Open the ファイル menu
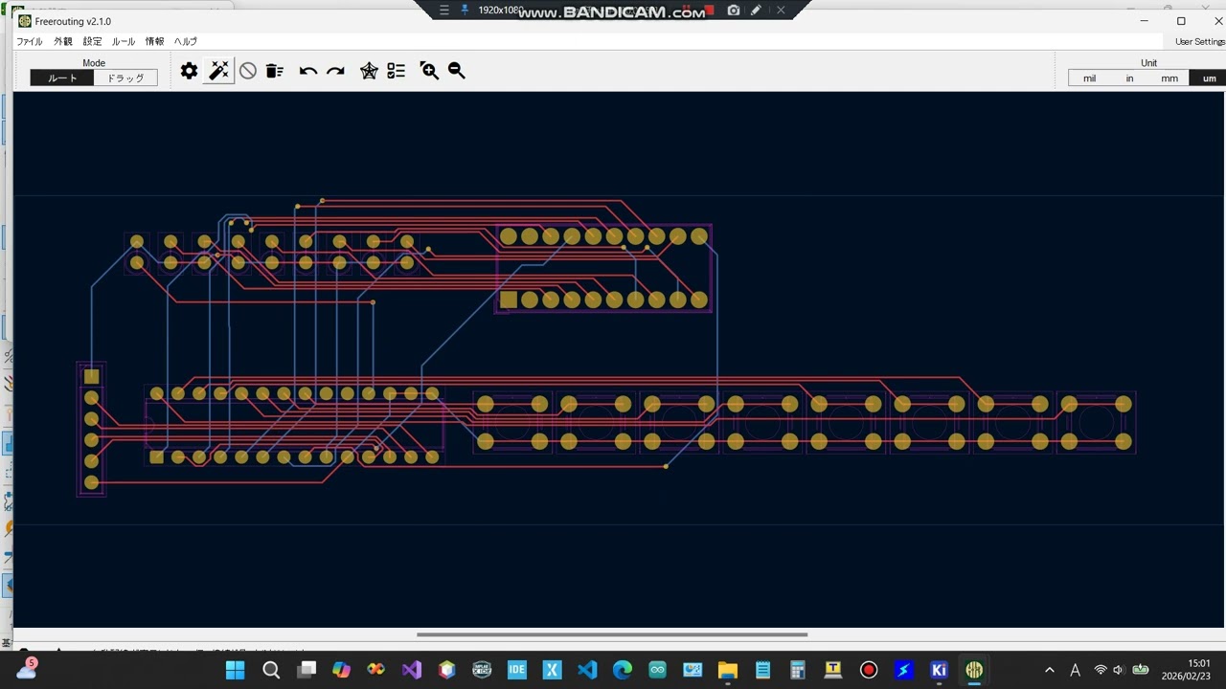The image size is (1226, 689). (29, 42)
